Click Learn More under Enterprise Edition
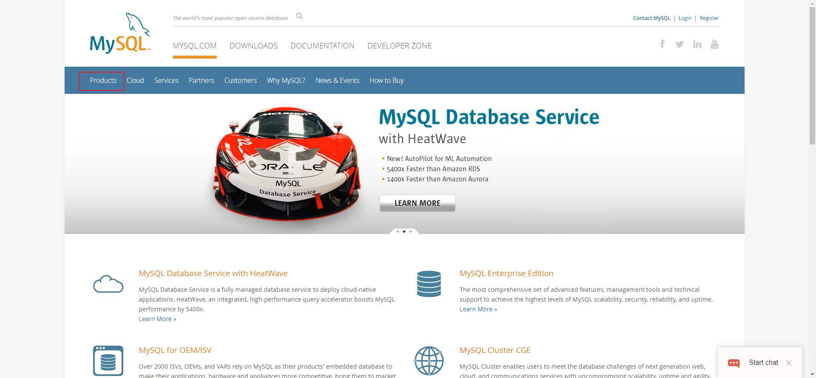This screenshot has height=378, width=816. 478,309
